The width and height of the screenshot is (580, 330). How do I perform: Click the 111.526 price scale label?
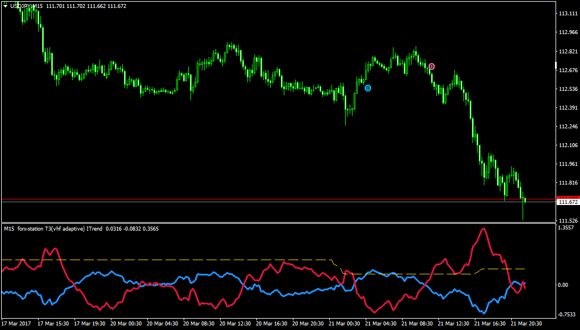(568, 220)
